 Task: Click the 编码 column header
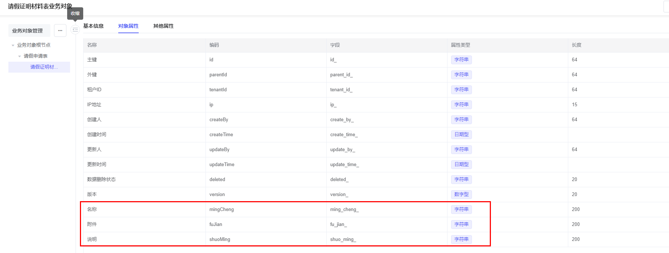[214, 45]
